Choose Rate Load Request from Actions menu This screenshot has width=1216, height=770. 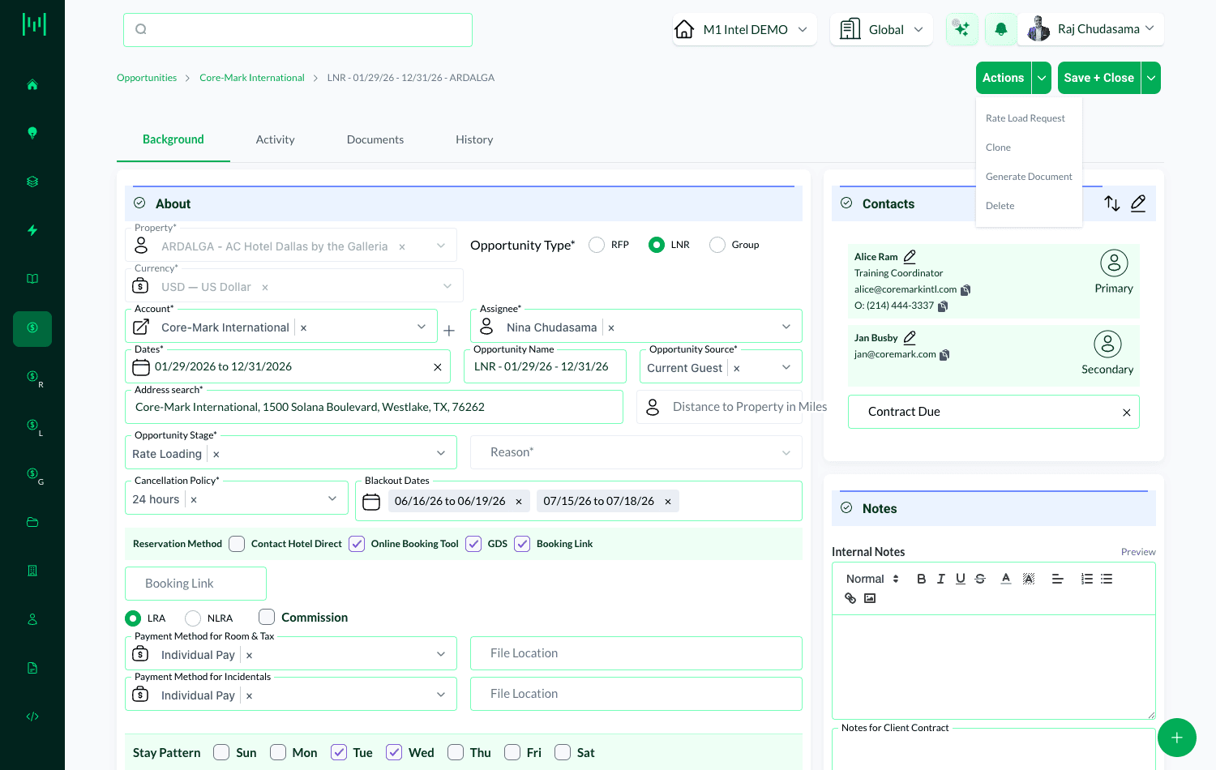[x=1025, y=118]
